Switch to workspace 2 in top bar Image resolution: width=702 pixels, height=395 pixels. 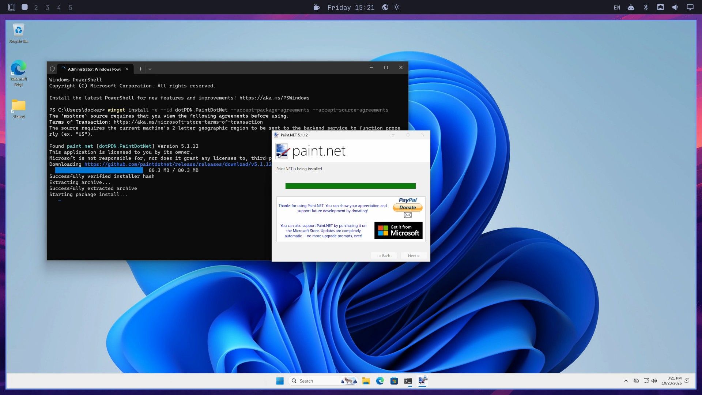[x=36, y=7]
